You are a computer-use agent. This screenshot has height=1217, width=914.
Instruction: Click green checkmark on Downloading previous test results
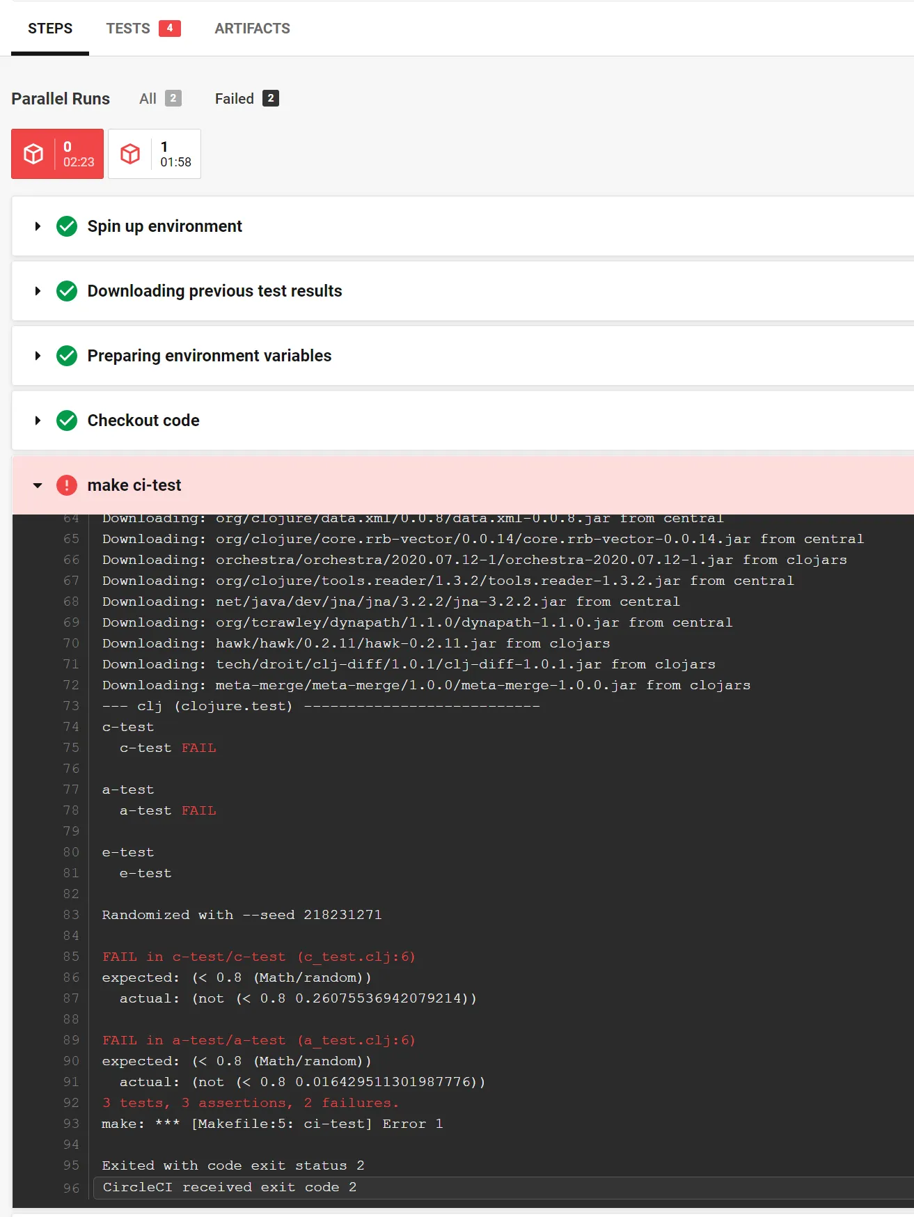(67, 291)
